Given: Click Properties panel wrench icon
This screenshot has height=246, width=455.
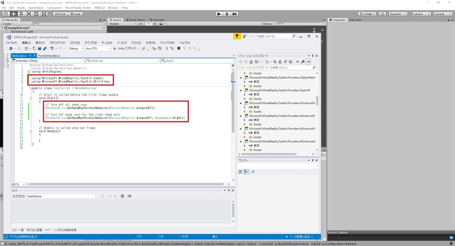Looking at the screenshot, I should (x=253, y=172).
